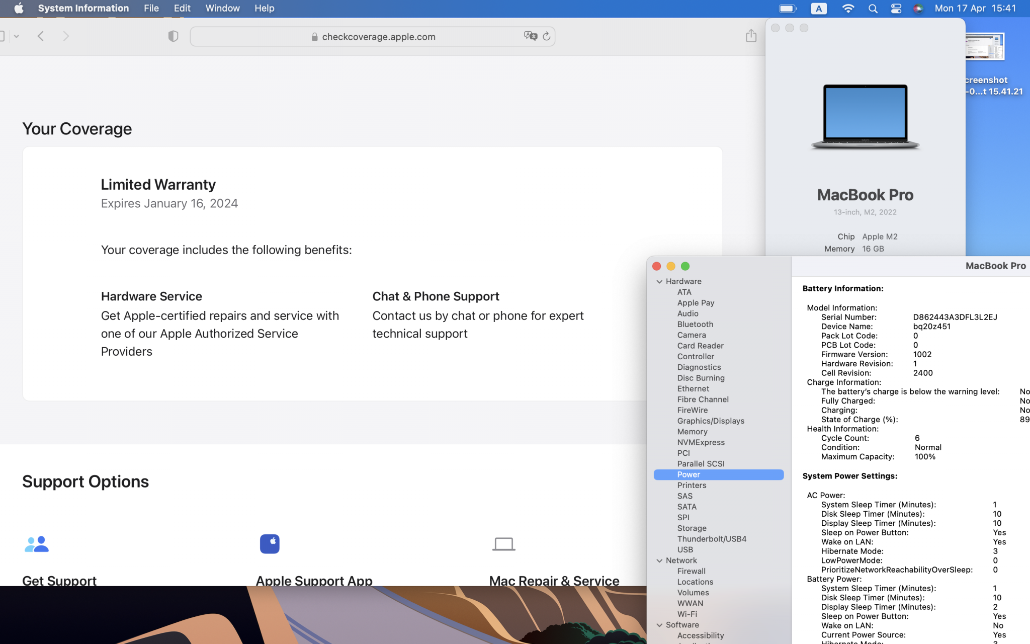Click the page reload icon

point(547,36)
